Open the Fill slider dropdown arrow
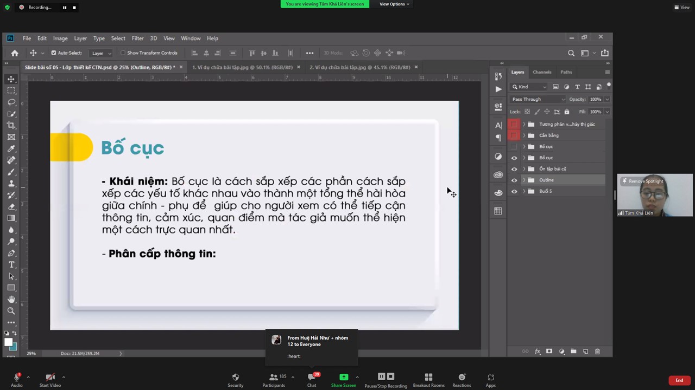The width and height of the screenshot is (695, 390). (x=607, y=112)
